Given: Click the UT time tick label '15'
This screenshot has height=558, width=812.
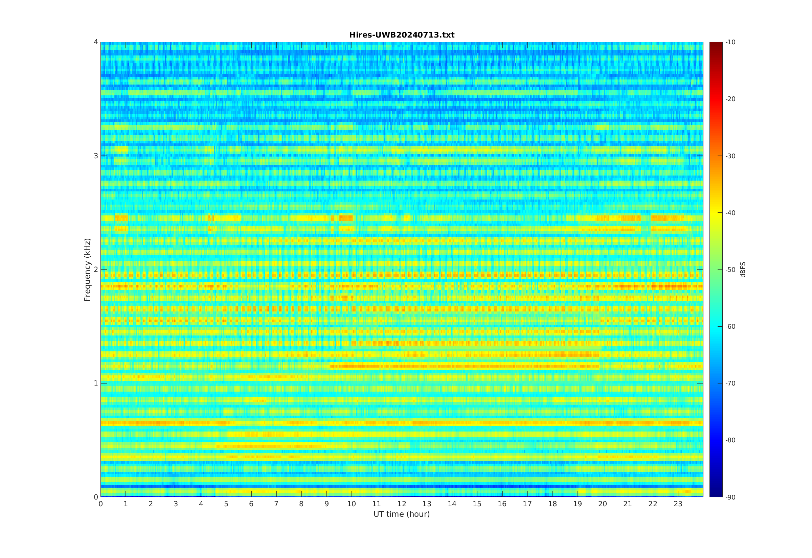Looking at the screenshot, I should click(477, 504).
